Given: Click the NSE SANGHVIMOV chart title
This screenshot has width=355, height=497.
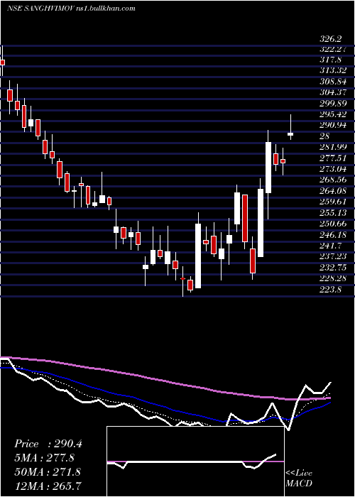Looking at the screenshot, I should (71, 9).
